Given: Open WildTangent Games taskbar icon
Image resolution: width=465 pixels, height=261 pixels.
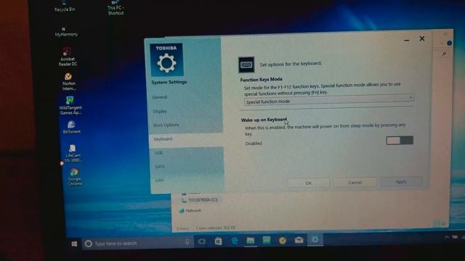Looking at the screenshot, I should tap(267, 240).
